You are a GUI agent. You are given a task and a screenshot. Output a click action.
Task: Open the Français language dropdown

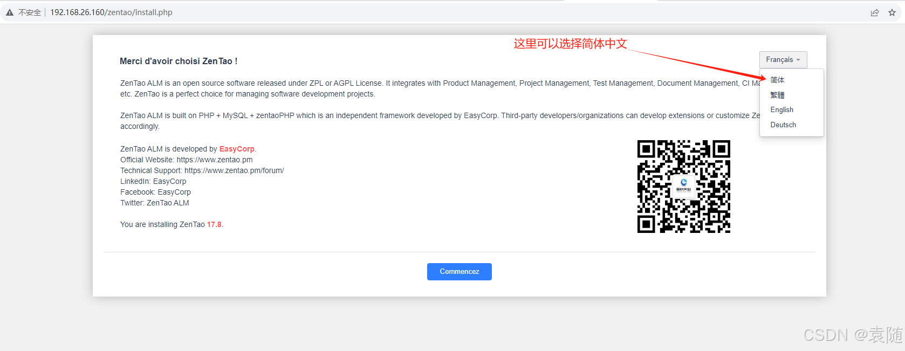[x=783, y=60]
